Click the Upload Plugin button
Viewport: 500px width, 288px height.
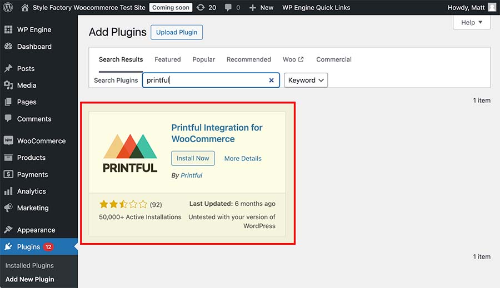(177, 32)
